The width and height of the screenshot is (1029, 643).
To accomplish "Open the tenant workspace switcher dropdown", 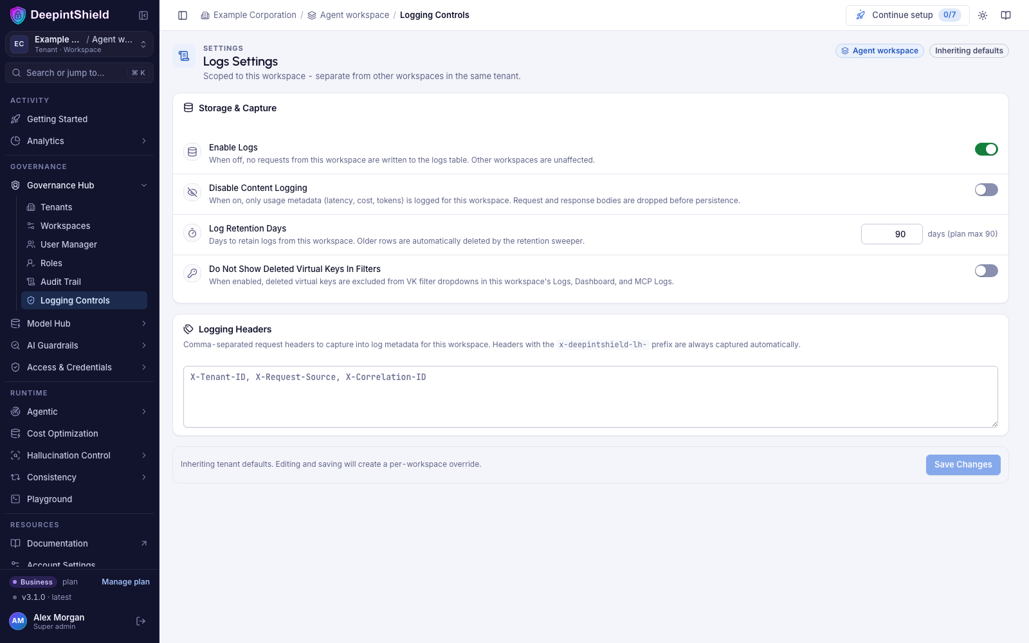I will pos(79,44).
